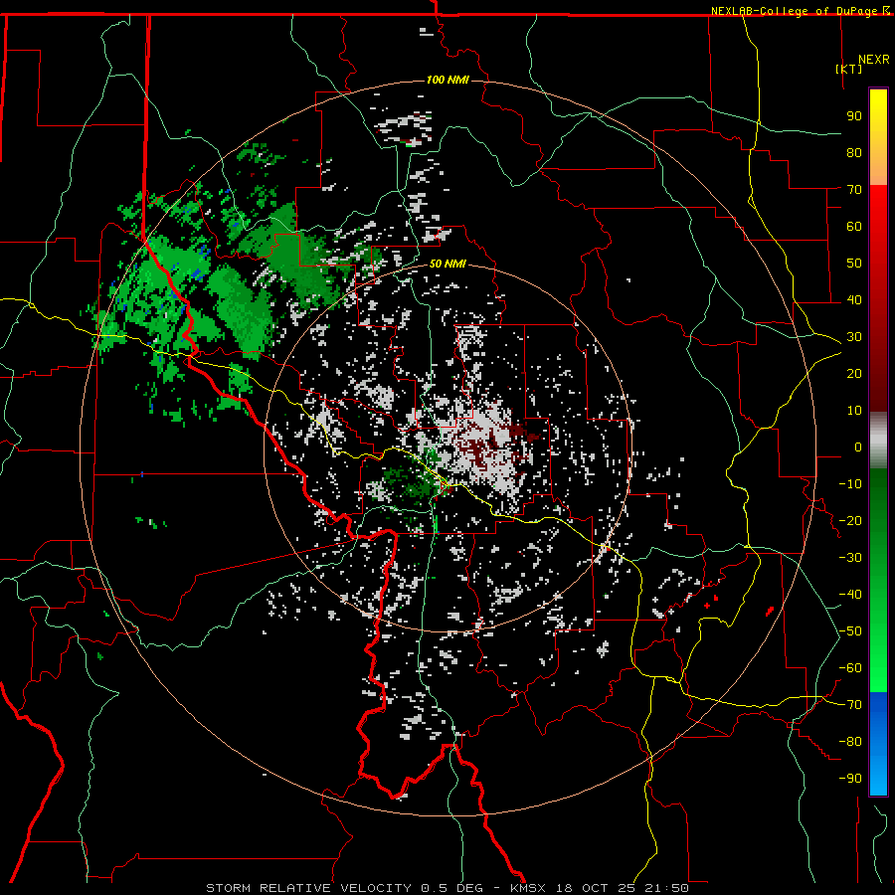Click the -90 value on velocity scale
The height and width of the screenshot is (895, 895).
pos(850,779)
